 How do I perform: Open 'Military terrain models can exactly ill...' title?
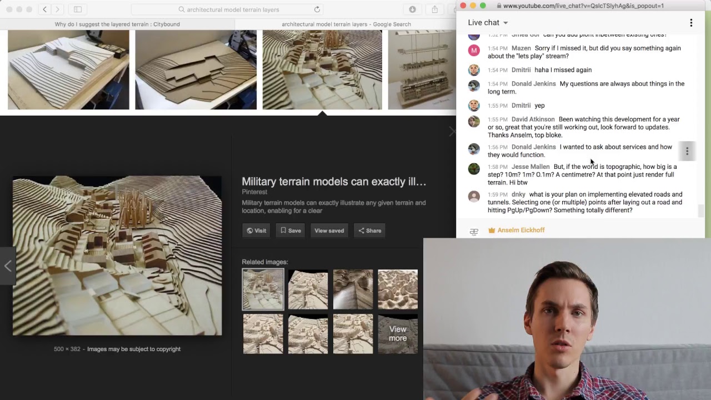point(334,182)
